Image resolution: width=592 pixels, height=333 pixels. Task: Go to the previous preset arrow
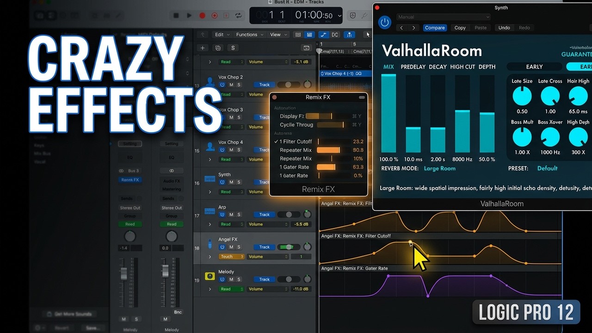click(401, 28)
